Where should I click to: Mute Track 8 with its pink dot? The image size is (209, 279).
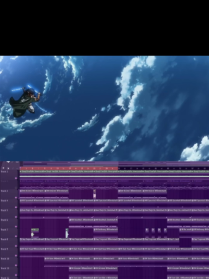(16, 246)
